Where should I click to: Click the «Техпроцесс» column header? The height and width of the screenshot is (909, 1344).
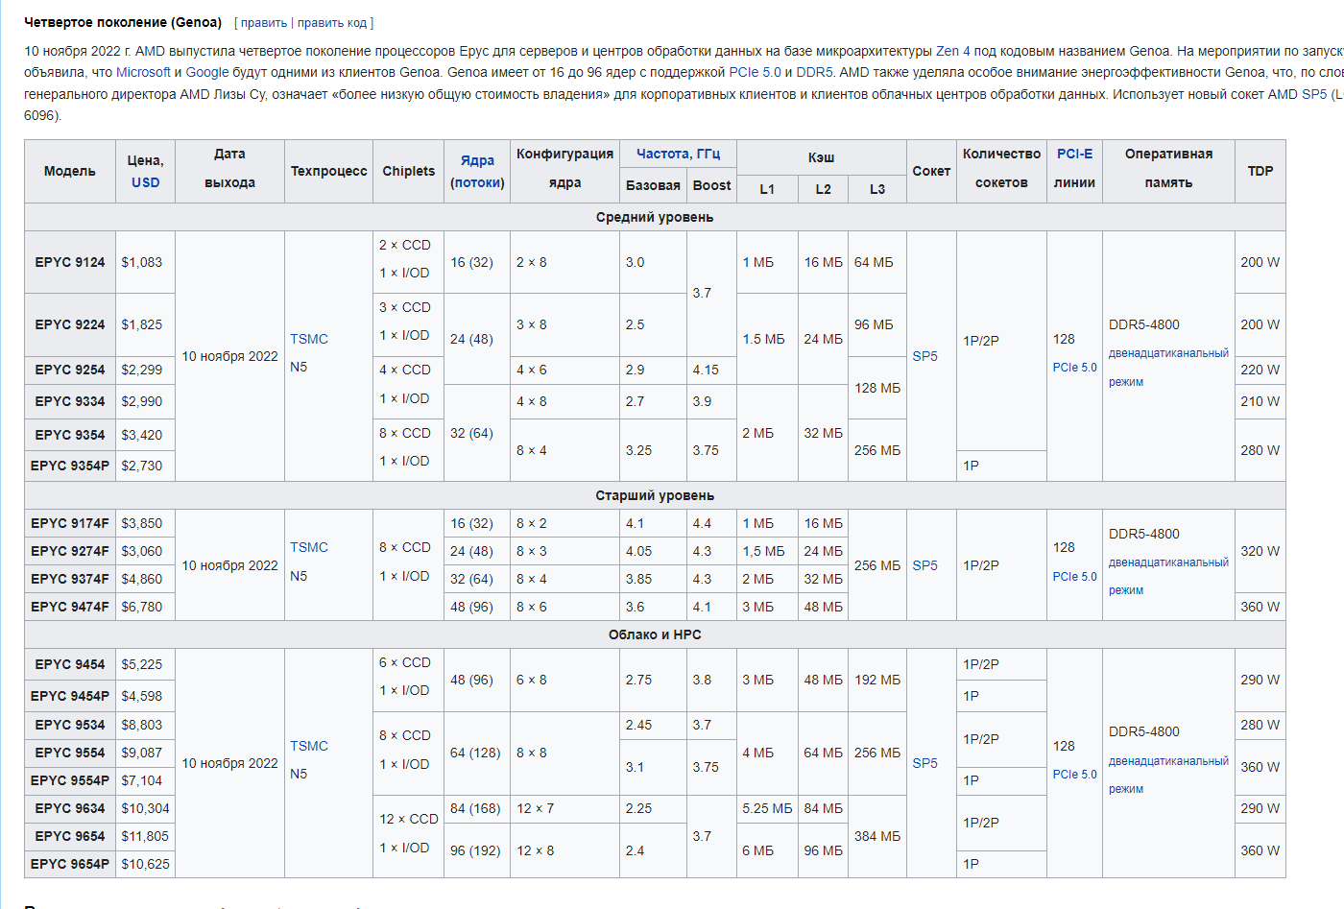pos(328,171)
